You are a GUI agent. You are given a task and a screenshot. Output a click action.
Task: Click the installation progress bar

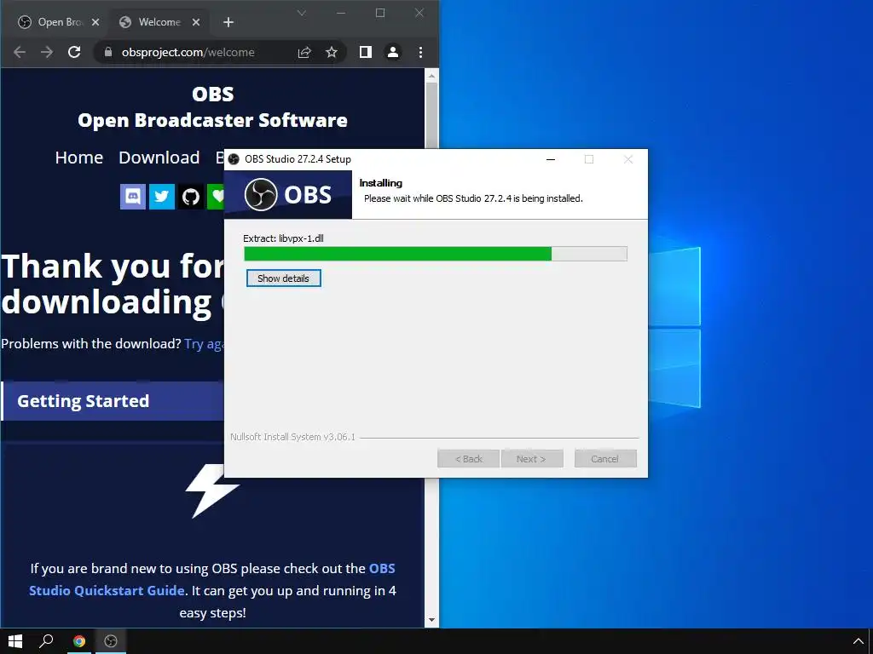(x=436, y=254)
